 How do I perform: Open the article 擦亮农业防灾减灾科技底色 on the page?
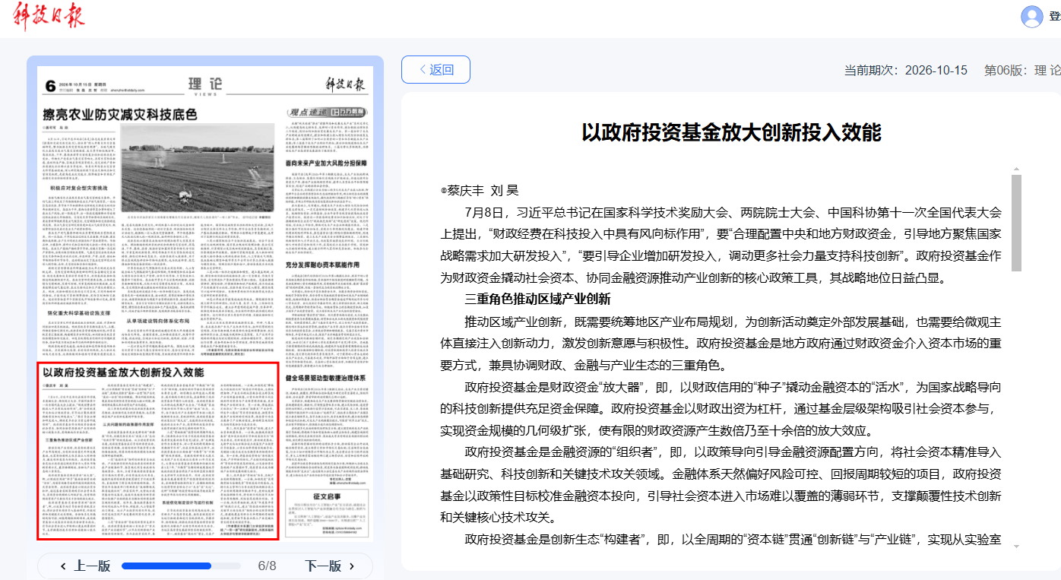tap(120, 114)
